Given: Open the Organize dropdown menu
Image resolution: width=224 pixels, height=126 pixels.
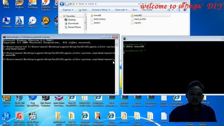Looking at the screenshot, I should coord(68,10).
